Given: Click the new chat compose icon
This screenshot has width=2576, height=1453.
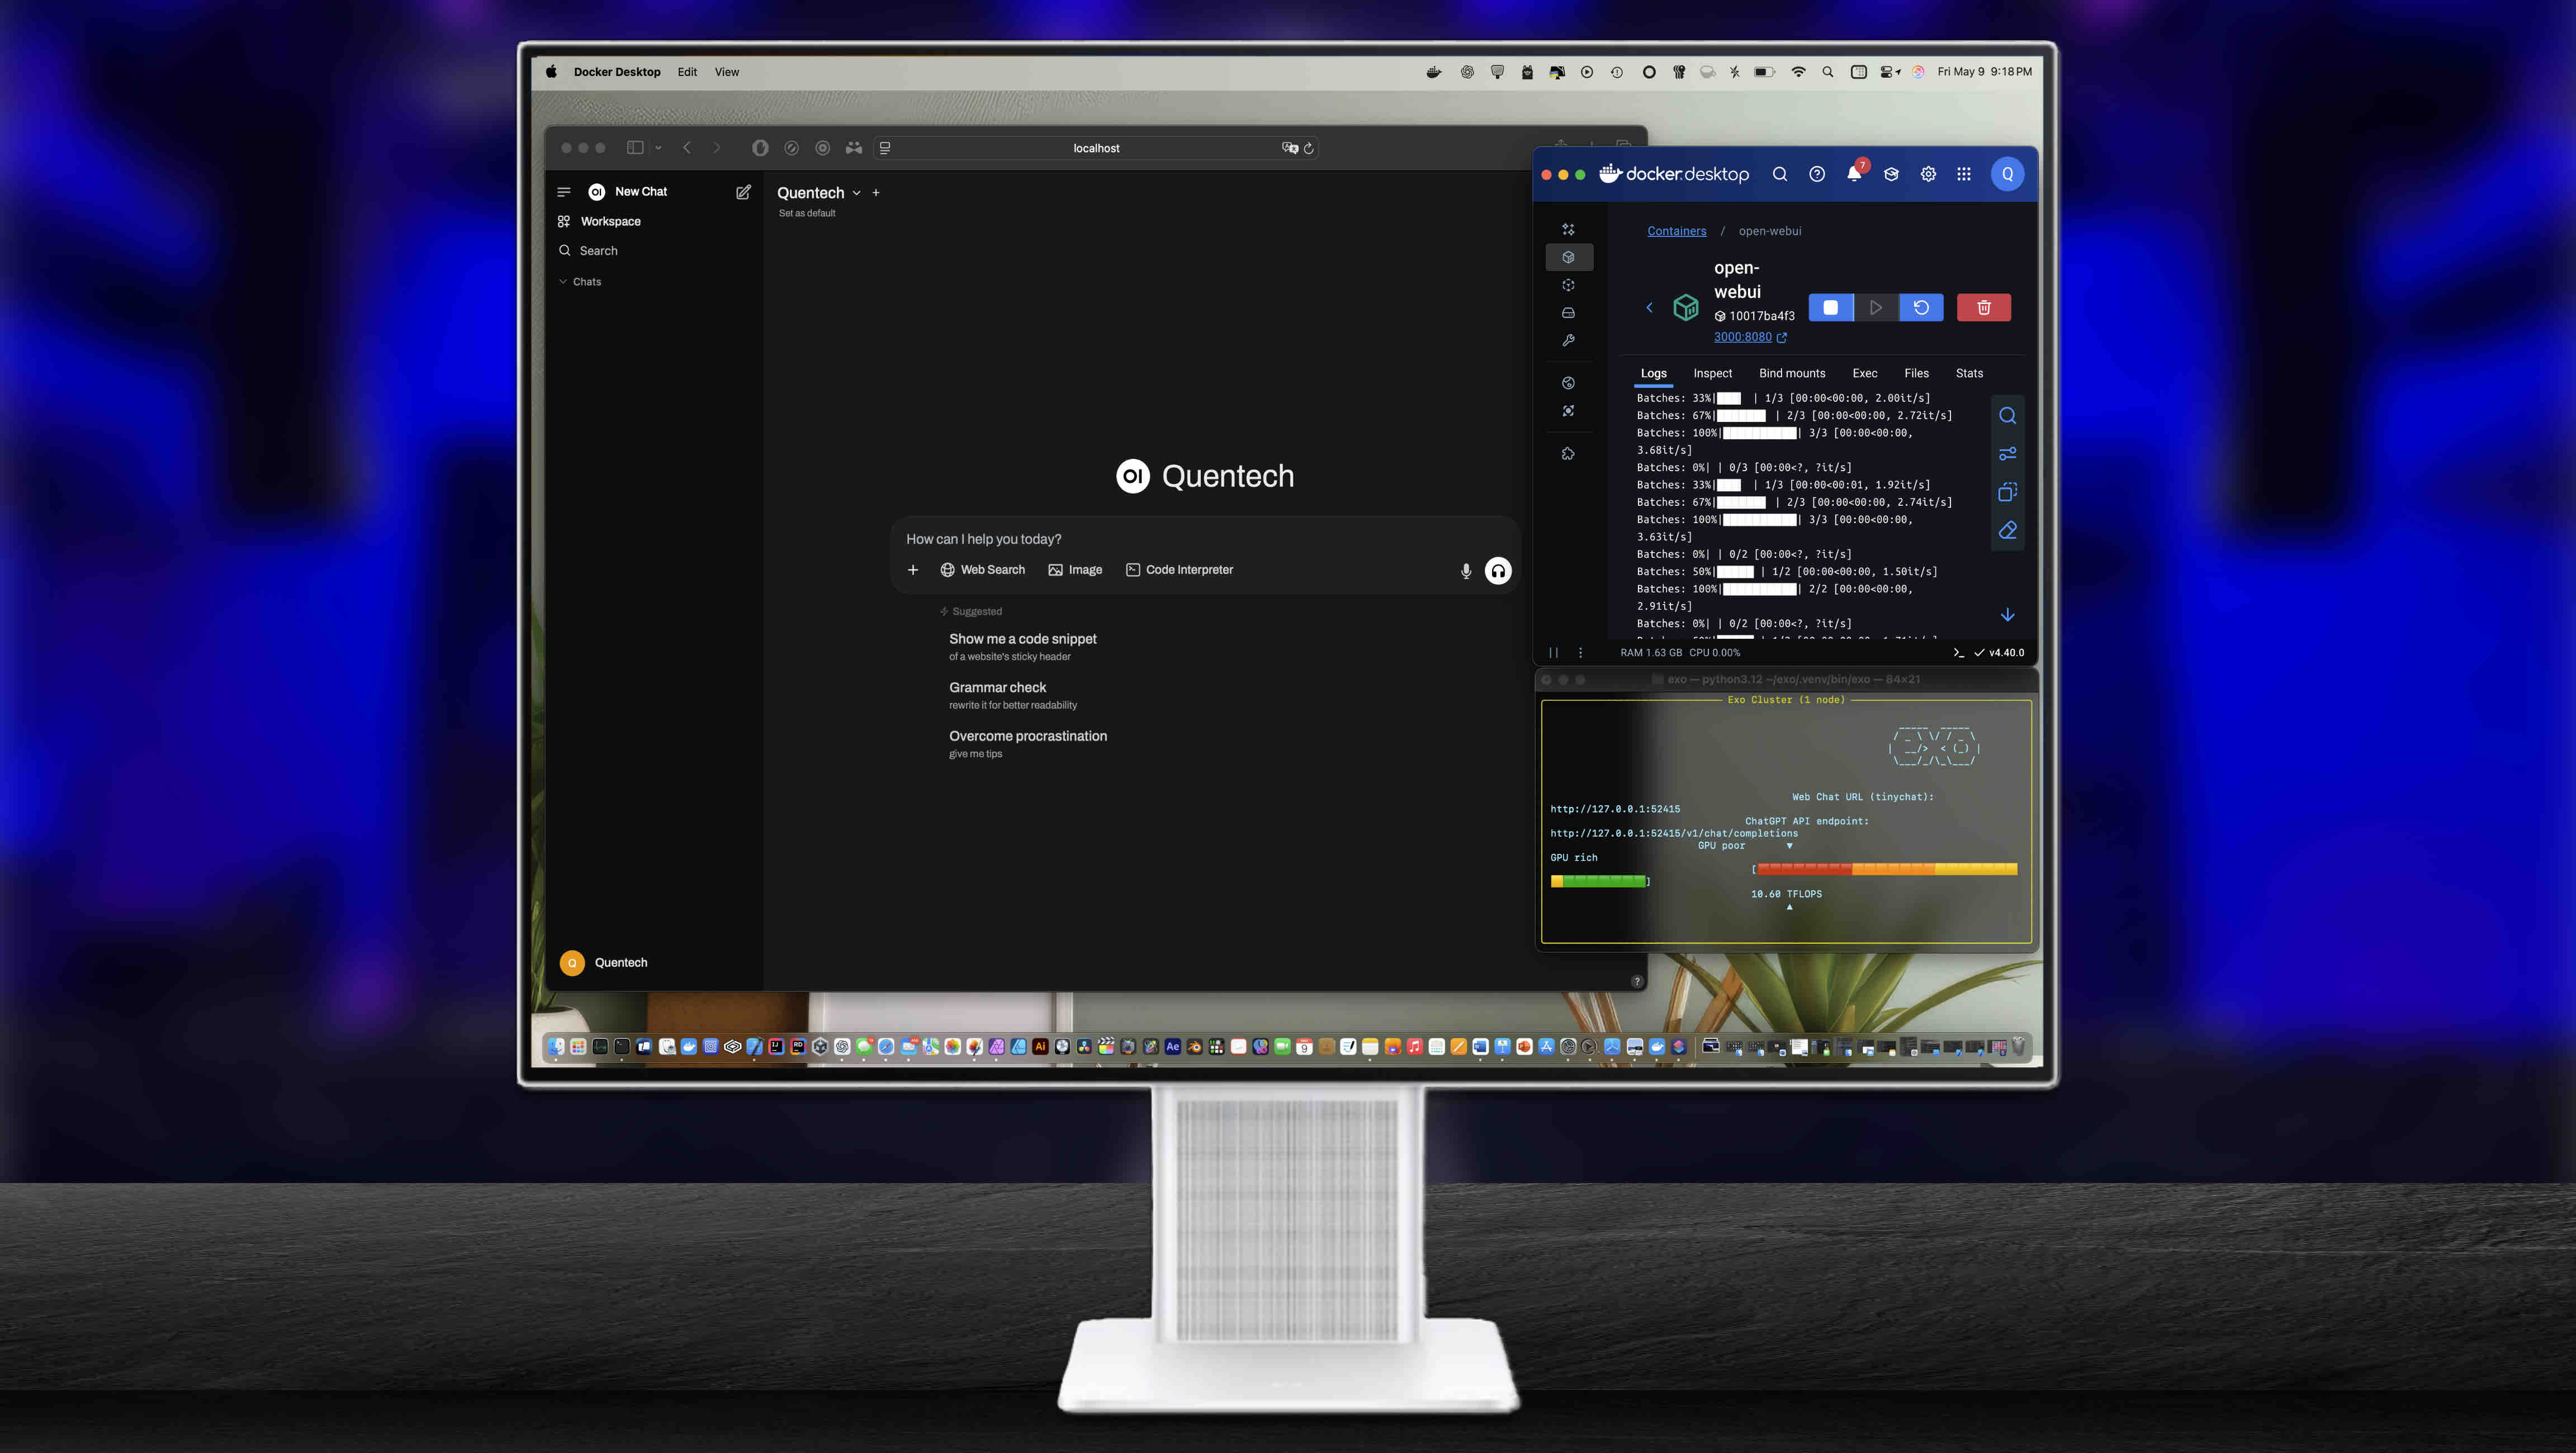Looking at the screenshot, I should [x=743, y=192].
